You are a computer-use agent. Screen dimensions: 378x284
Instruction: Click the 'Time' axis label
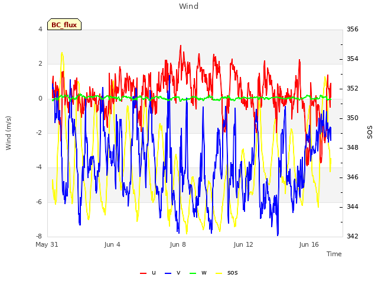pyautogui.click(x=334, y=254)
